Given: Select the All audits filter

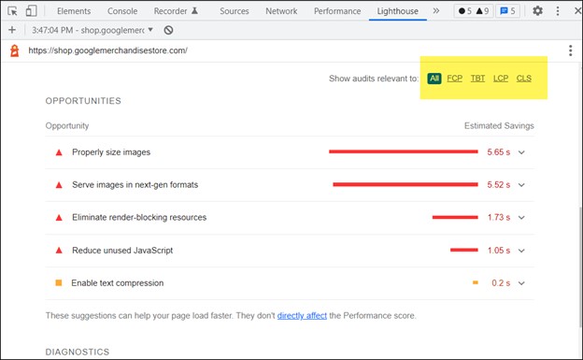Looking at the screenshot, I should point(434,79).
